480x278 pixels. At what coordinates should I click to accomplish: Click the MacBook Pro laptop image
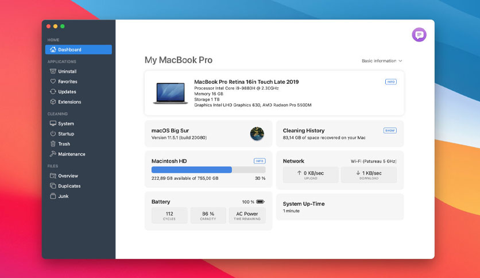(171, 93)
